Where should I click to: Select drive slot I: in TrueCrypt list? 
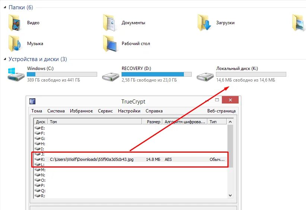[39, 149]
